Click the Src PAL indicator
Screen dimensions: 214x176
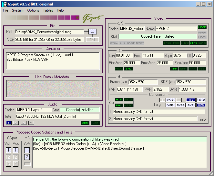(x=119, y=105)
